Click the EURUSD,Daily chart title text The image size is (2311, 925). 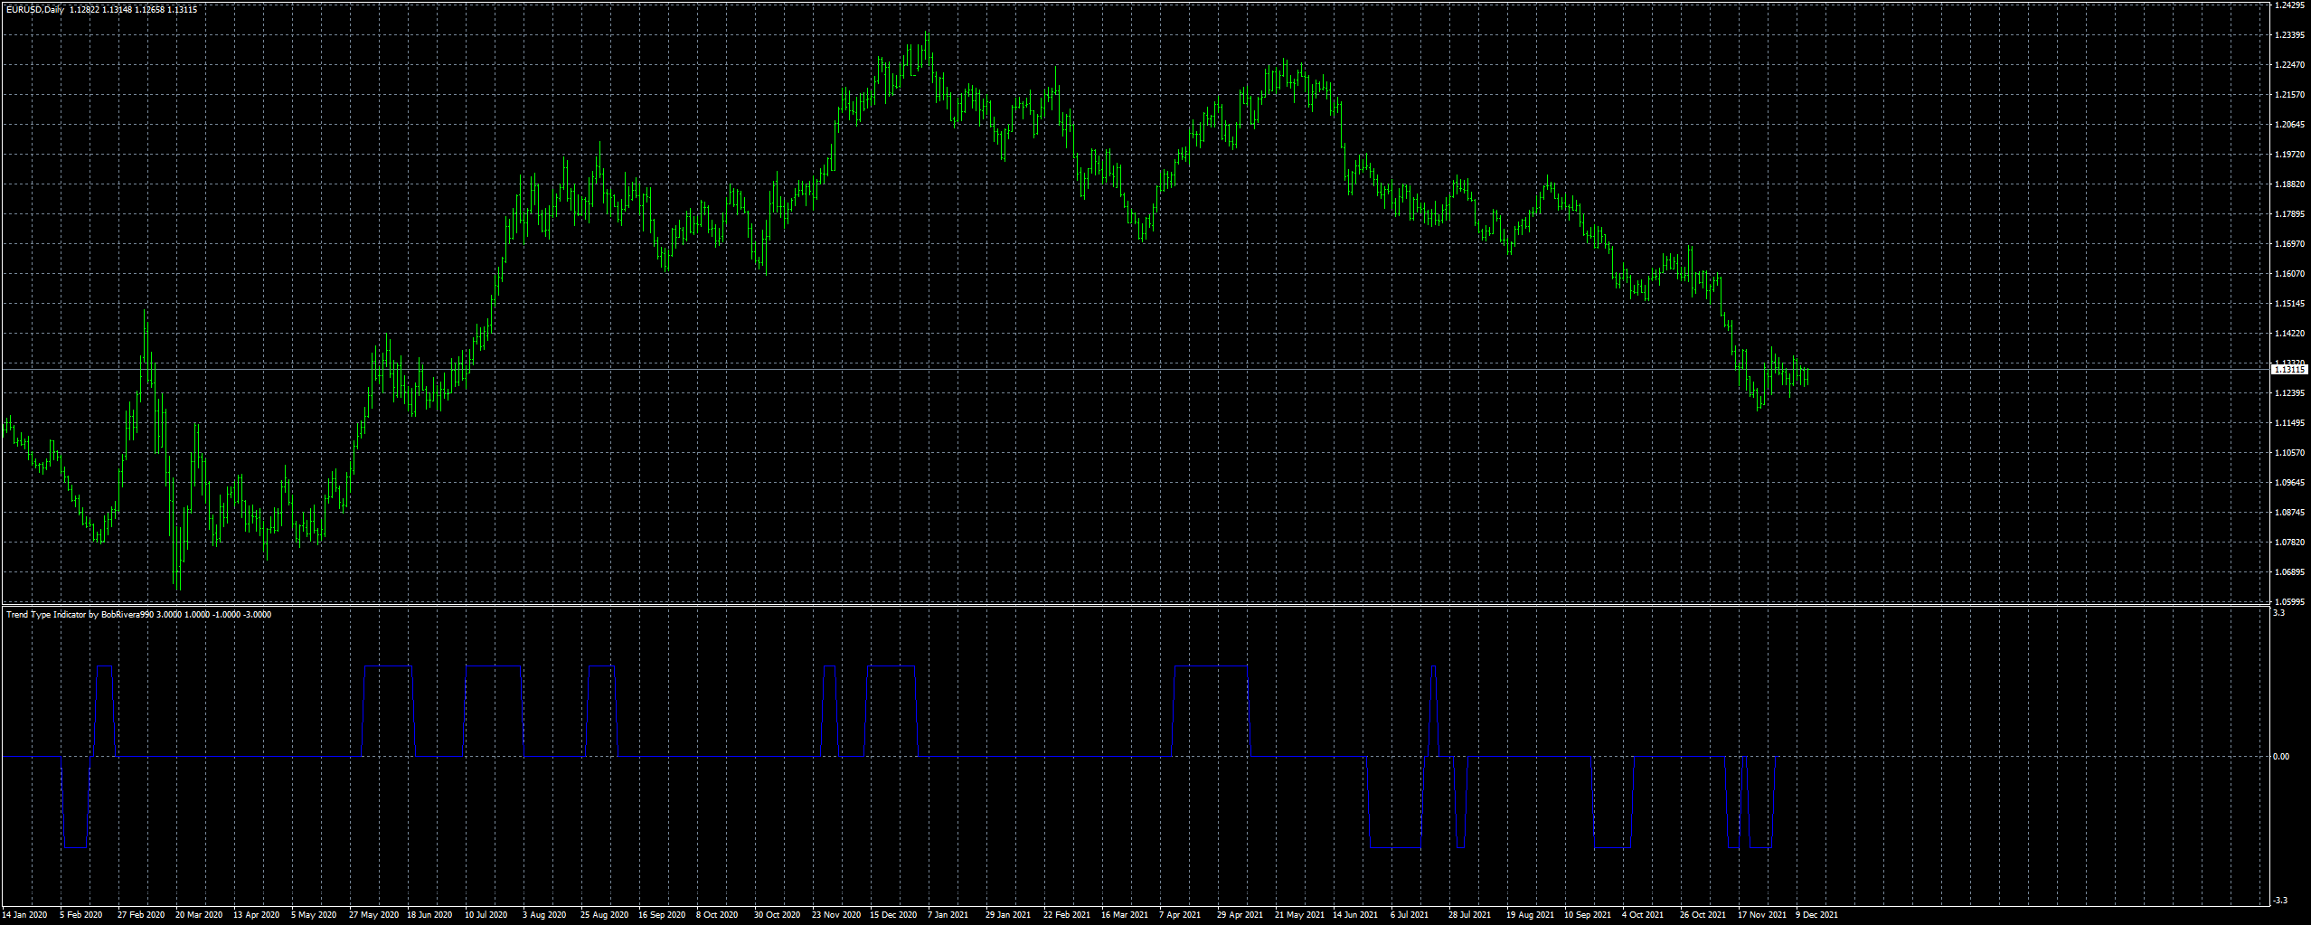35,10
